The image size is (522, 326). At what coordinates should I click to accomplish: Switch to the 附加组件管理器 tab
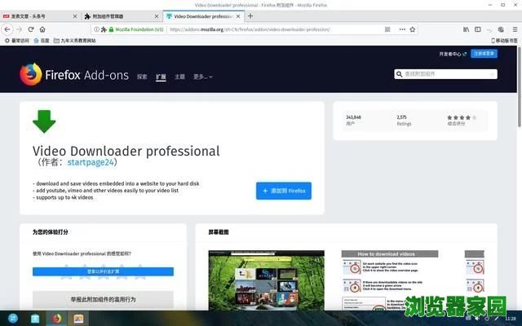pos(118,15)
